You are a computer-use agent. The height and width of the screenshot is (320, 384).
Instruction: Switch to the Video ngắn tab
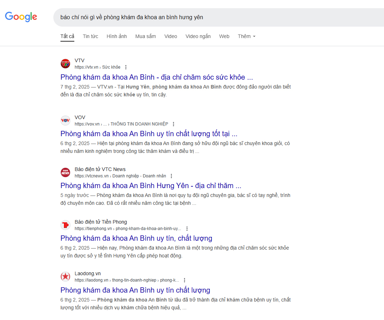[x=198, y=36]
